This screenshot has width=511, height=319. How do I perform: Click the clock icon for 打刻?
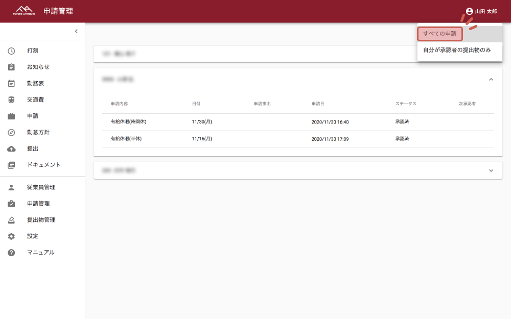click(x=11, y=51)
